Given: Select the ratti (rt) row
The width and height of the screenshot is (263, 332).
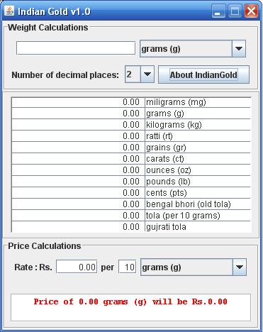Looking at the screenshot, I should [131, 136].
